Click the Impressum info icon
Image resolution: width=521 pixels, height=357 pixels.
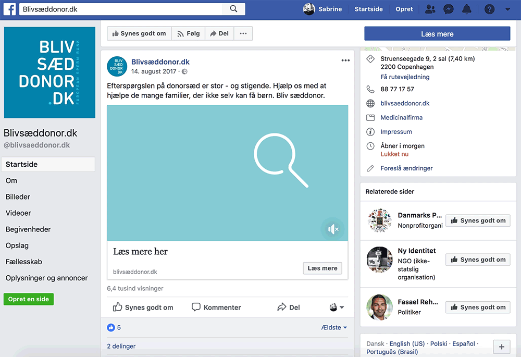[370, 132]
